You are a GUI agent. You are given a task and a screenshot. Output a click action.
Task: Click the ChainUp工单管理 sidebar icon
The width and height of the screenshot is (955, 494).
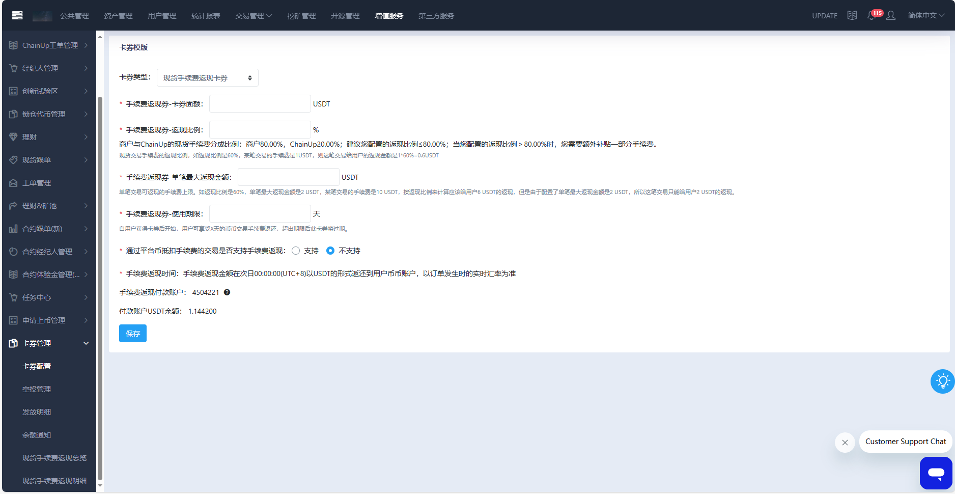pos(13,45)
